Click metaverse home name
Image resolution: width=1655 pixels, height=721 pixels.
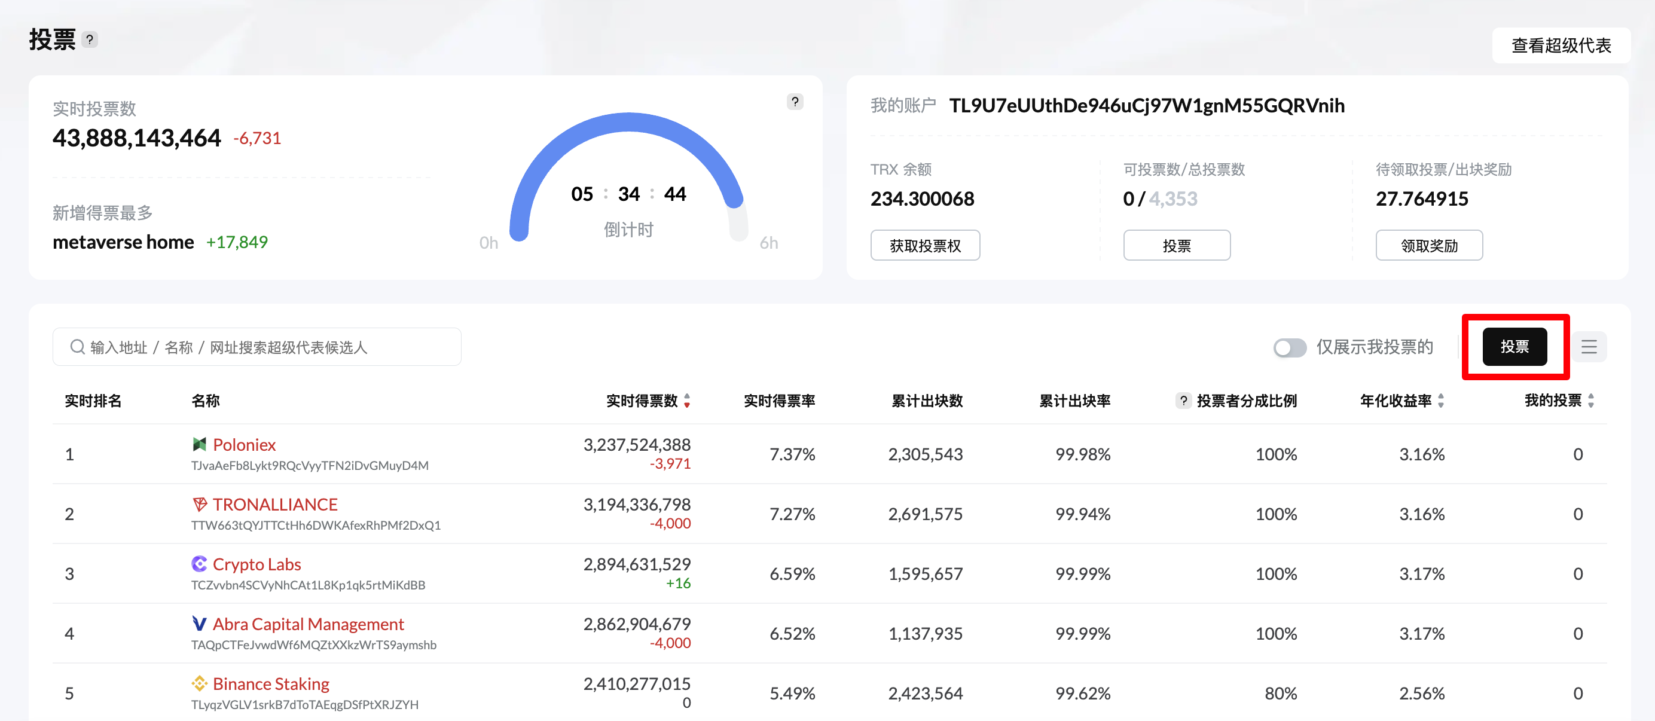click(x=123, y=242)
